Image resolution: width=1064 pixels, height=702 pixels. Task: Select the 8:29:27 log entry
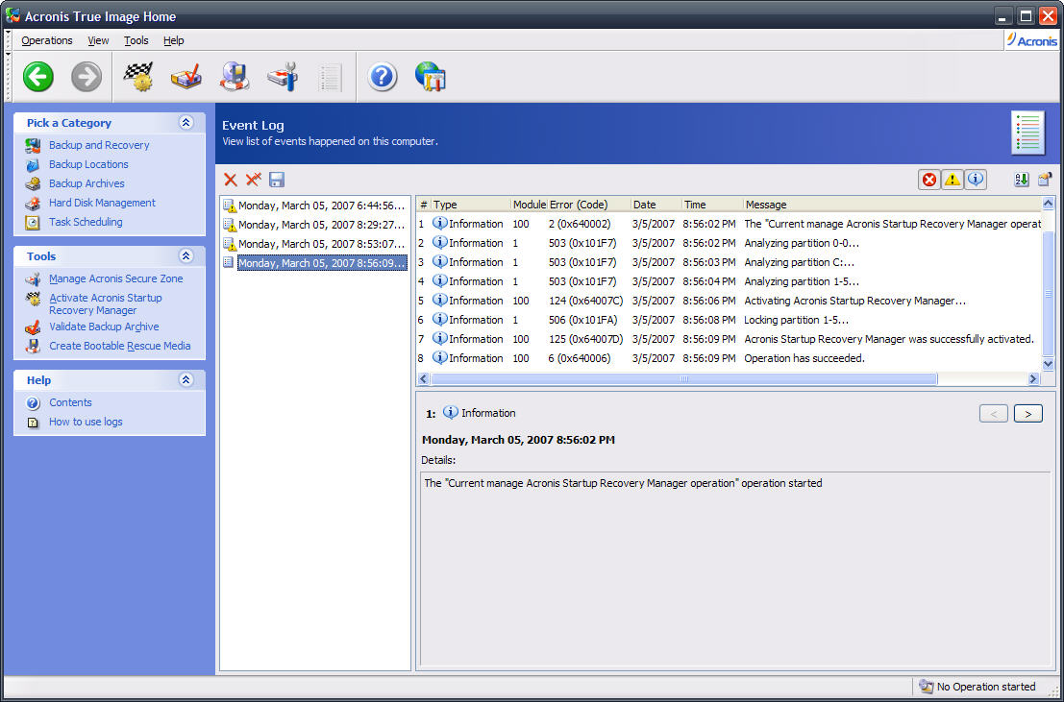(315, 225)
